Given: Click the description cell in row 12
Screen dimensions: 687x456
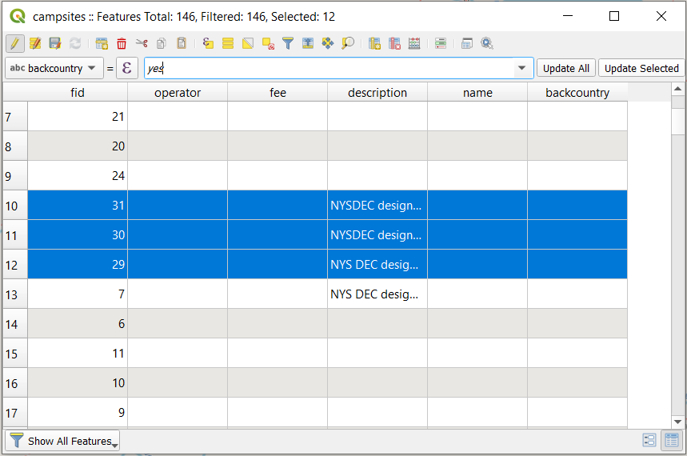Looking at the screenshot, I should point(377,264).
